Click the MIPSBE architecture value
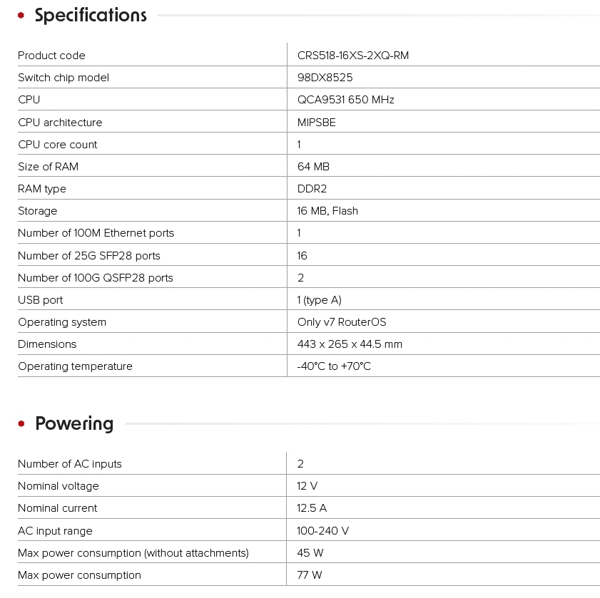600x598 pixels. 316,122
